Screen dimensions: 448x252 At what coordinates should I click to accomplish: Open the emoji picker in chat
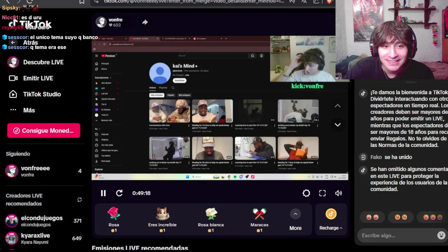click(441, 235)
